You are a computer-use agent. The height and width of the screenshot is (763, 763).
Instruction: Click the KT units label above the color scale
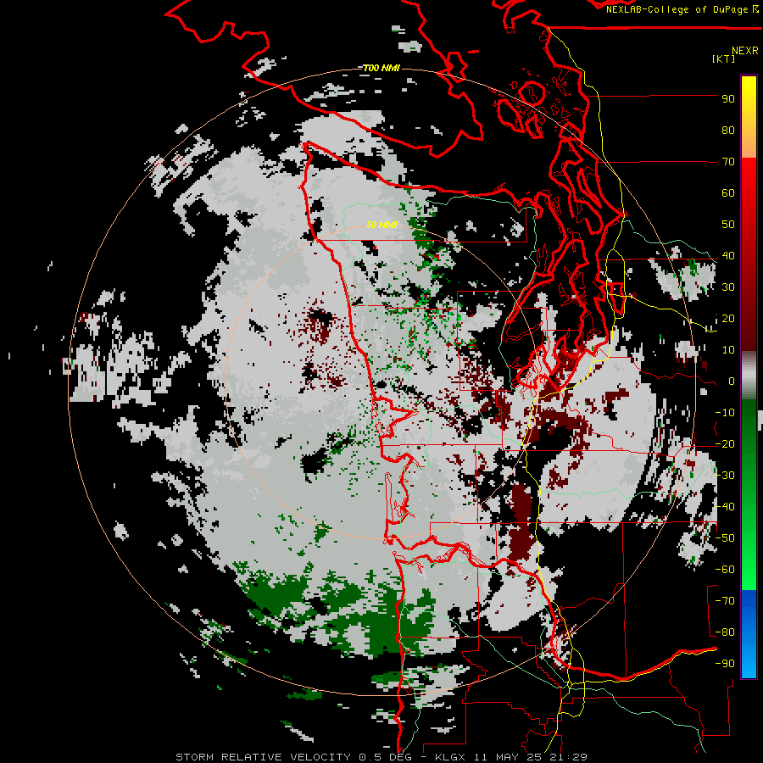click(x=724, y=58)
